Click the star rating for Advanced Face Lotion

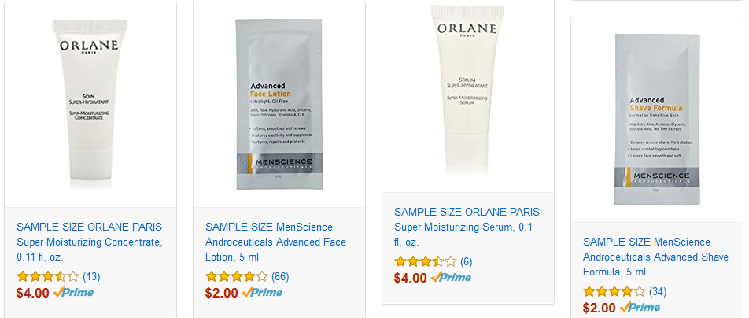(237, 276)
